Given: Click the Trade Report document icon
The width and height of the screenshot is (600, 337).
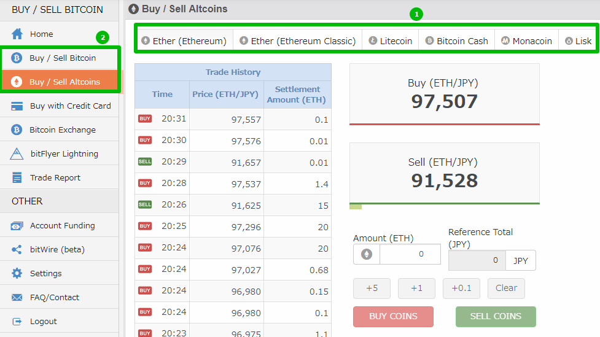Looking at the screenshot, I should coord(17,177).
